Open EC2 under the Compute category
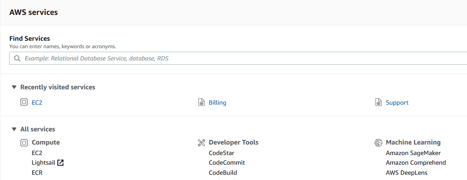This screenshot has width=467, height=180. pos(37,153)
